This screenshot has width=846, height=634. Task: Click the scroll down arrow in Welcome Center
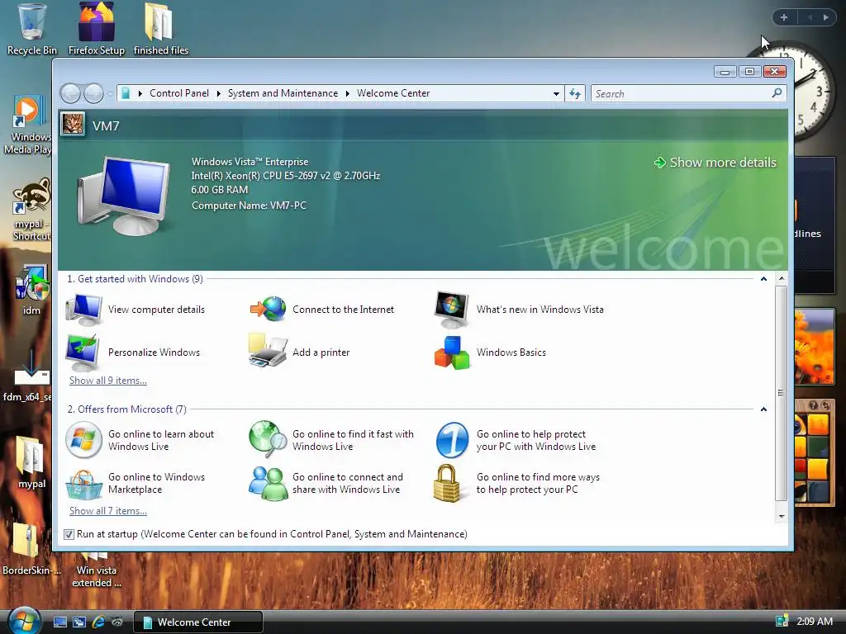click(x=782, y=517)
